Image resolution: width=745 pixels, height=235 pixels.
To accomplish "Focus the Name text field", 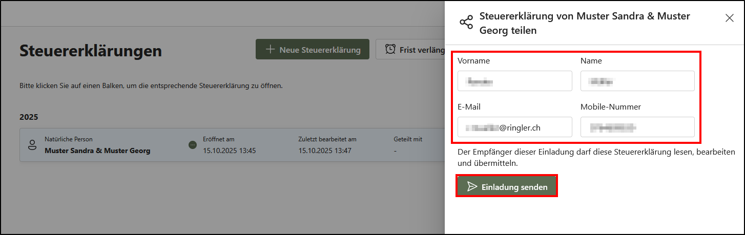I will coord(637,81).
